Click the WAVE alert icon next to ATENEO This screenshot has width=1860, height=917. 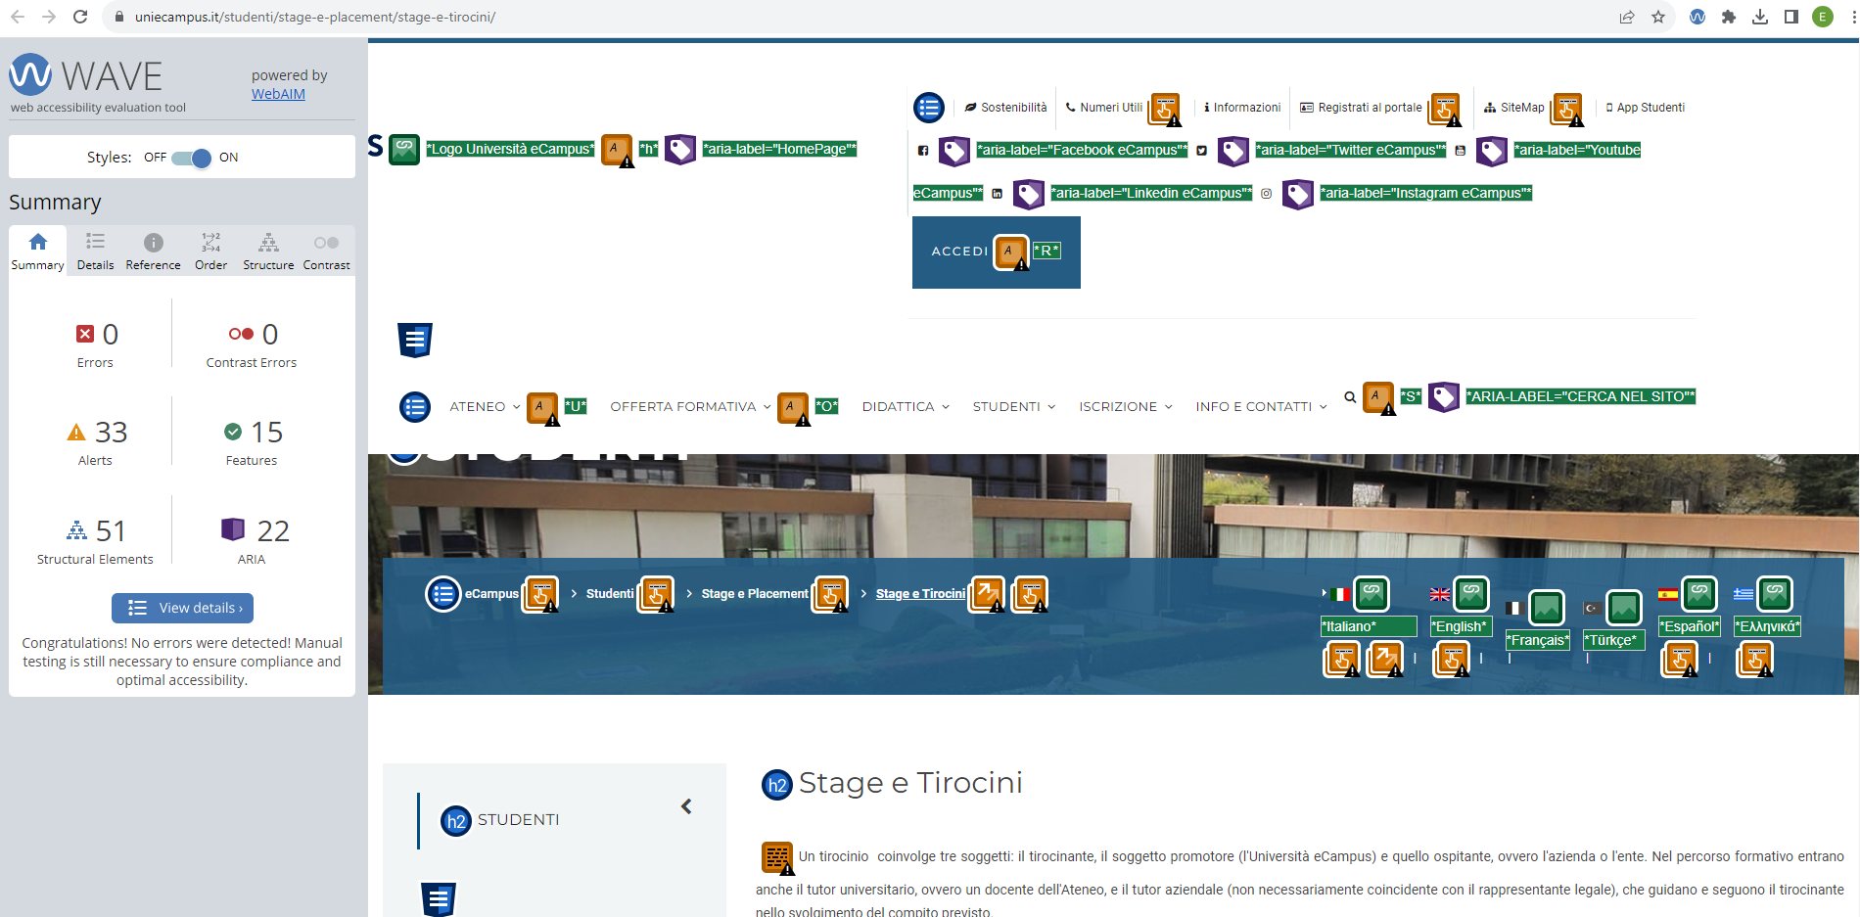point(542,408)
